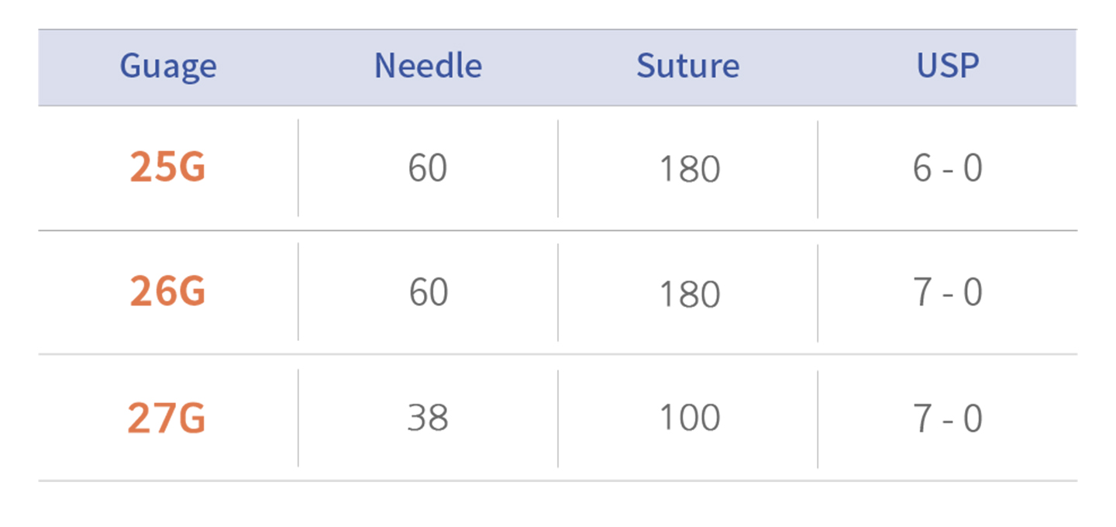This screenshot has width=1116, height=527.
Task: Click the USP value 7 - 0 for 27G
Action: [x=947, y=418]
